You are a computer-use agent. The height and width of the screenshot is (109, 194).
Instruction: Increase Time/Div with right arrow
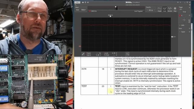point(155,10)
